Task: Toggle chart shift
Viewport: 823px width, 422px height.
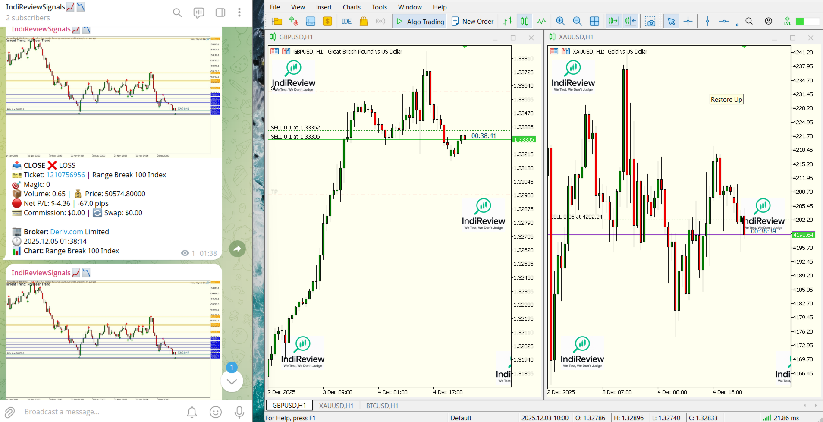Action: (x=631, y=21)
